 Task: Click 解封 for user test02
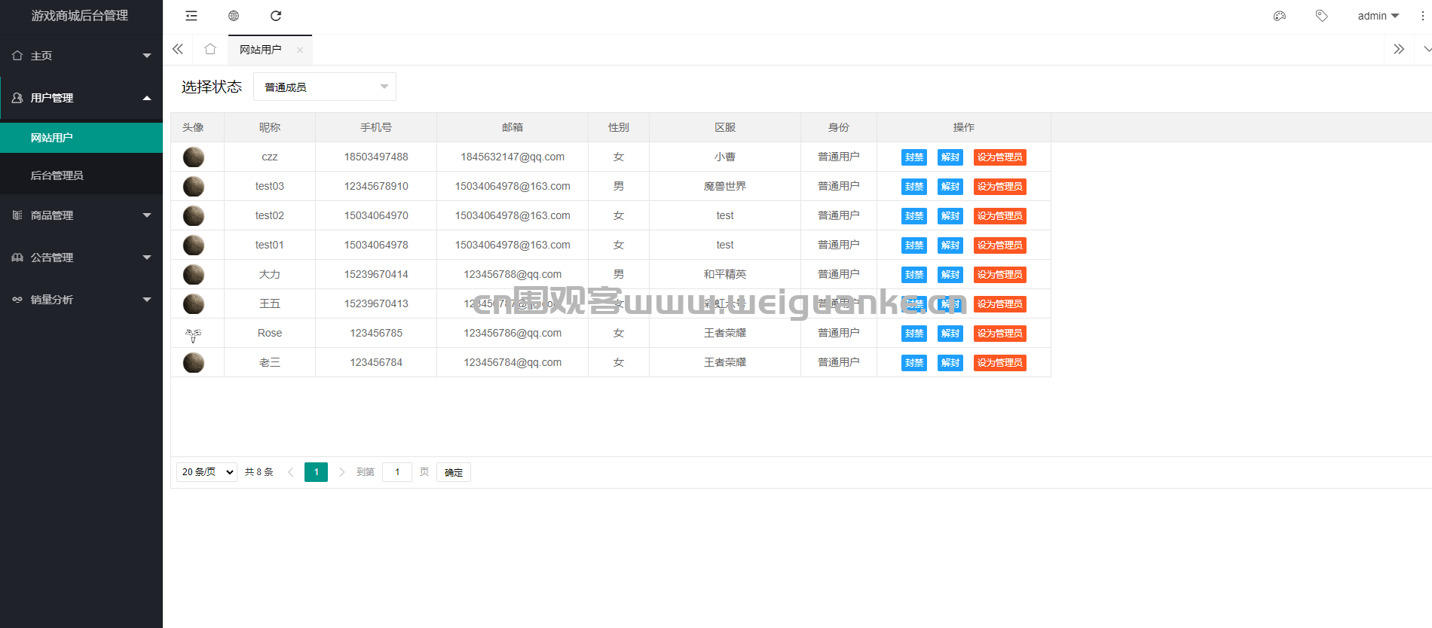(950, 216)
